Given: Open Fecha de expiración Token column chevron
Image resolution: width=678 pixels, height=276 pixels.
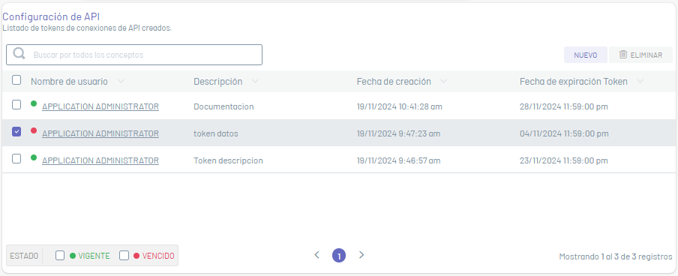Looking at the screenshot, I should (640, 81).
